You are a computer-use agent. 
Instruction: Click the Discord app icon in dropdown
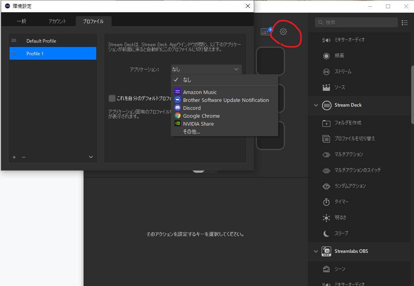(x=178, y=107)
